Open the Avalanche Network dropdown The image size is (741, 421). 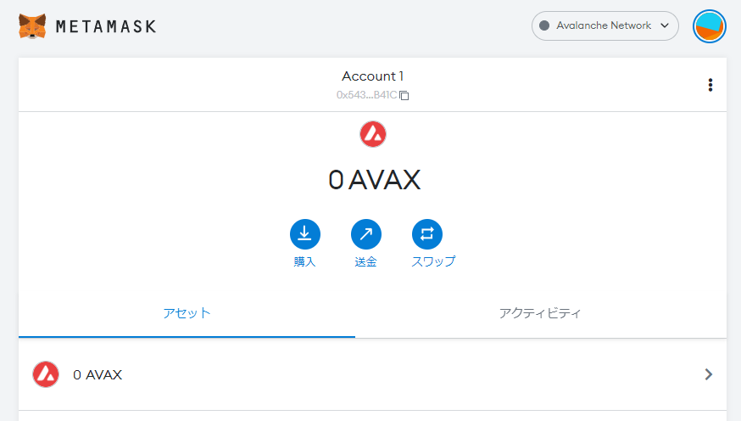click(604, 25)
